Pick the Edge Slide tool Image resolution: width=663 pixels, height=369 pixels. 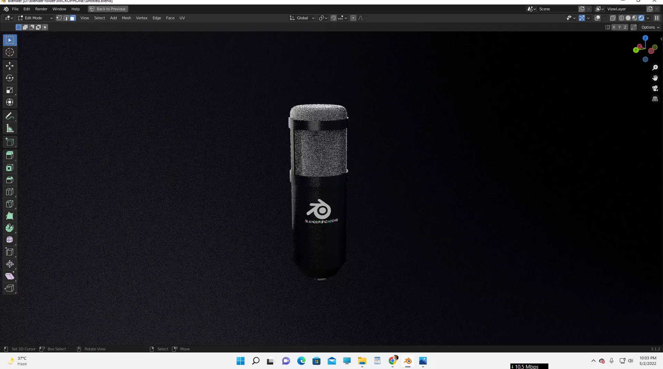tap(10, 252)
